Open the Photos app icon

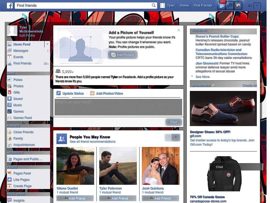coord(9,86)
